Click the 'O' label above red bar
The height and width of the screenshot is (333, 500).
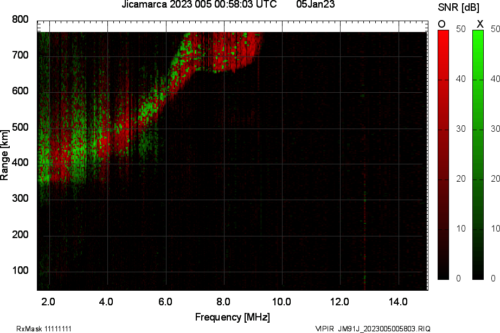pos(441,24)
